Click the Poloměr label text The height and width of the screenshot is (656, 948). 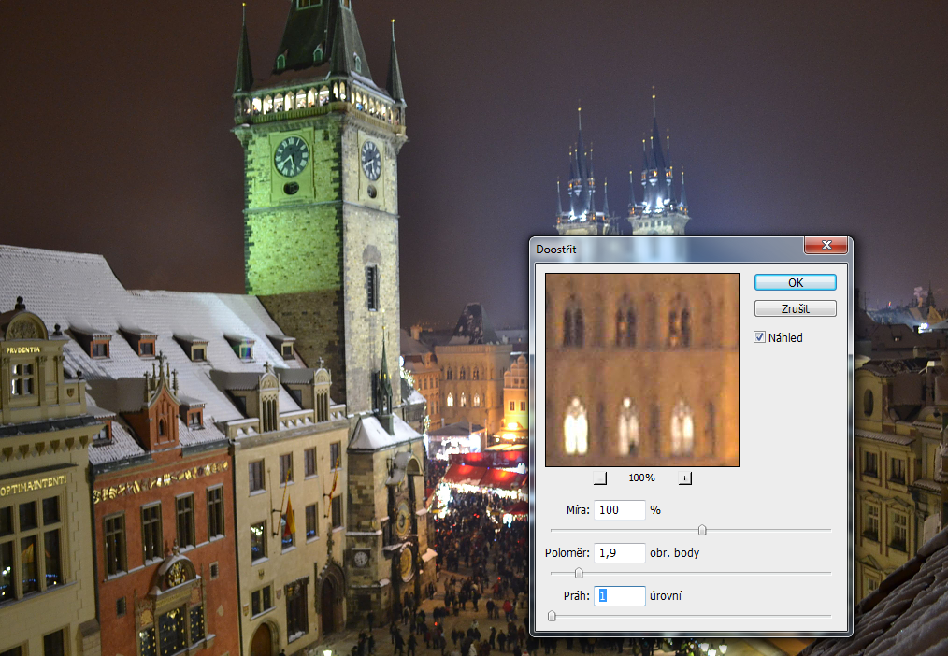click(x=567, y=553)
